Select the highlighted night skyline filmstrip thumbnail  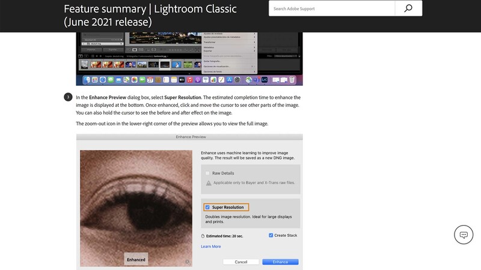165,65
